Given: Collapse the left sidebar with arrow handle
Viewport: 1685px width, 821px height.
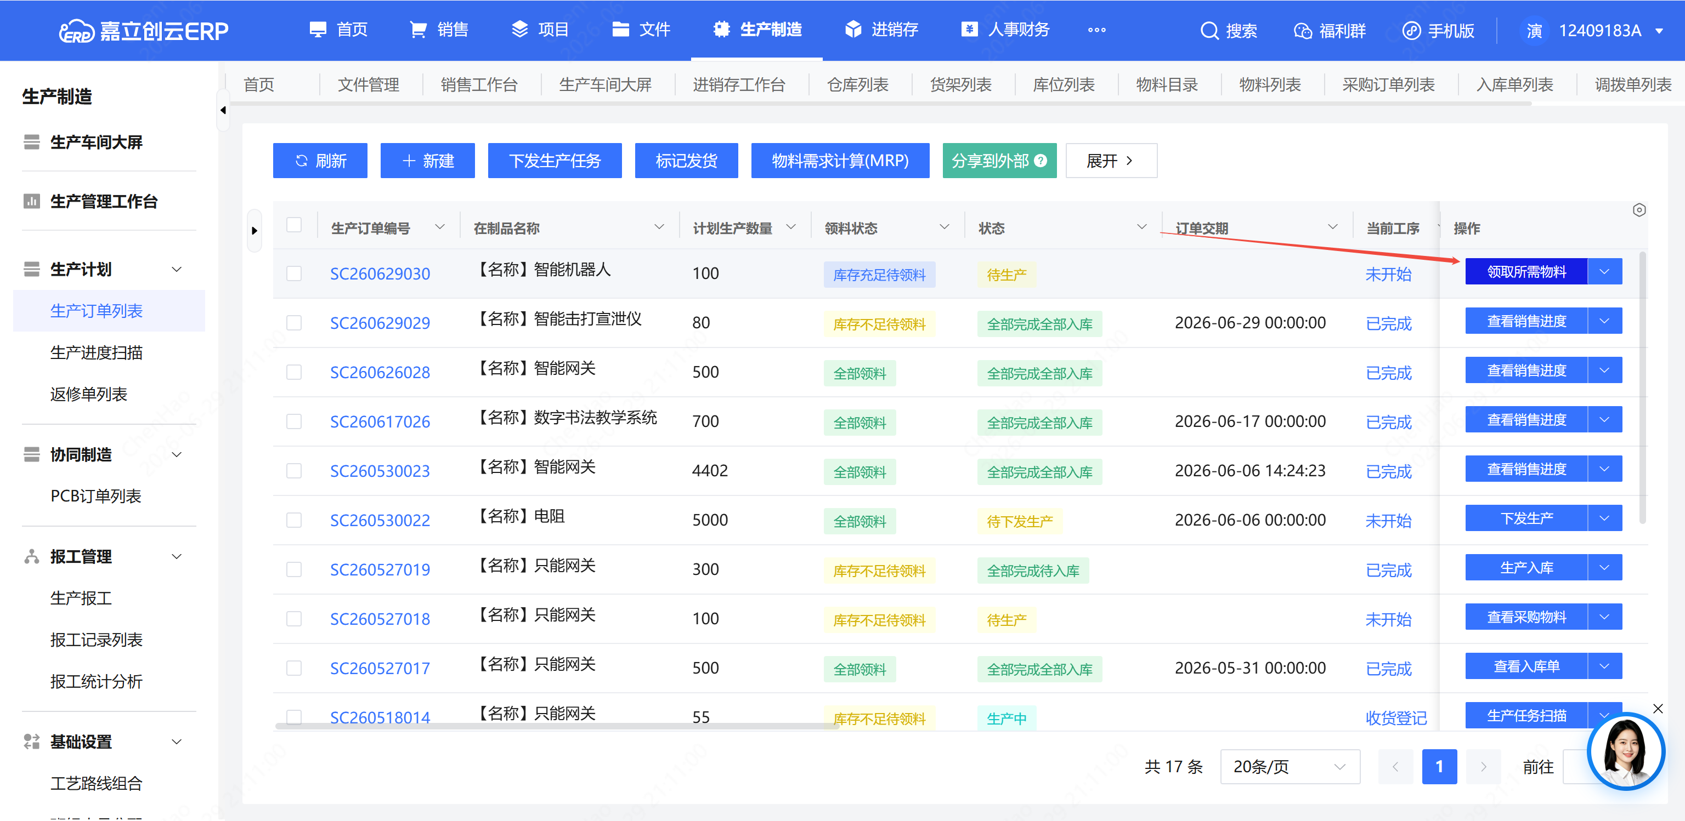Looking at the screenshot, I should 223,111.
